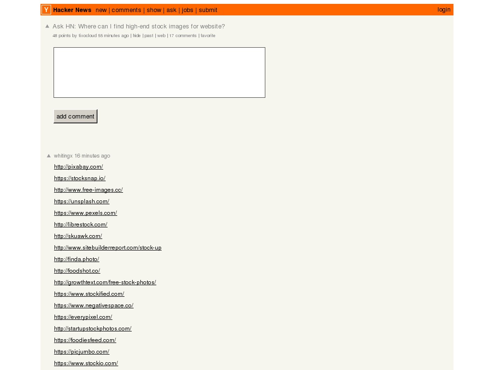Open the Ask HN story title
494x370 pixels.
pos(138,26)
